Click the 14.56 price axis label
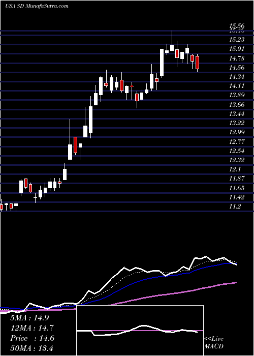This screenshot has height=356, width=254. 237,68
